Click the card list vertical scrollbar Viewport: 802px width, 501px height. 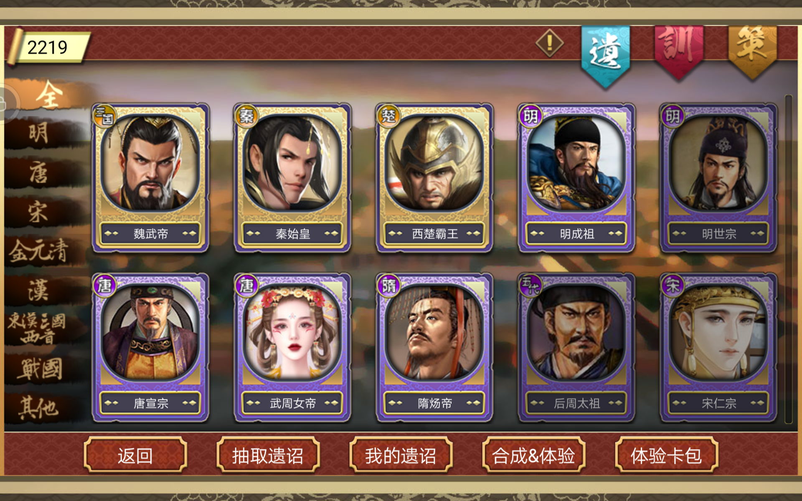789,259
